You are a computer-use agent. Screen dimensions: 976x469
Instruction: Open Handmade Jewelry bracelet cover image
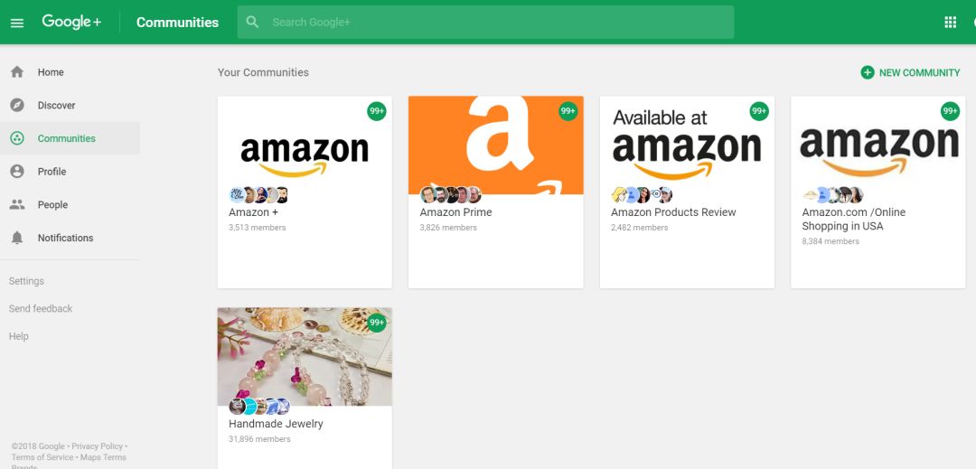pyautogui.click(x=305, y=356)
